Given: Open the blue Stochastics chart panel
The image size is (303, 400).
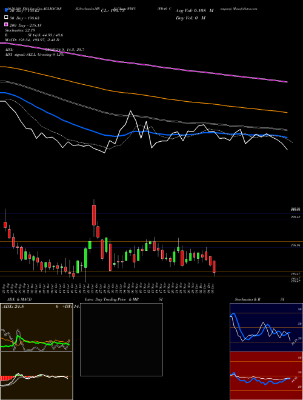Looking at the screenshot, I should click(x=266, y=327).
